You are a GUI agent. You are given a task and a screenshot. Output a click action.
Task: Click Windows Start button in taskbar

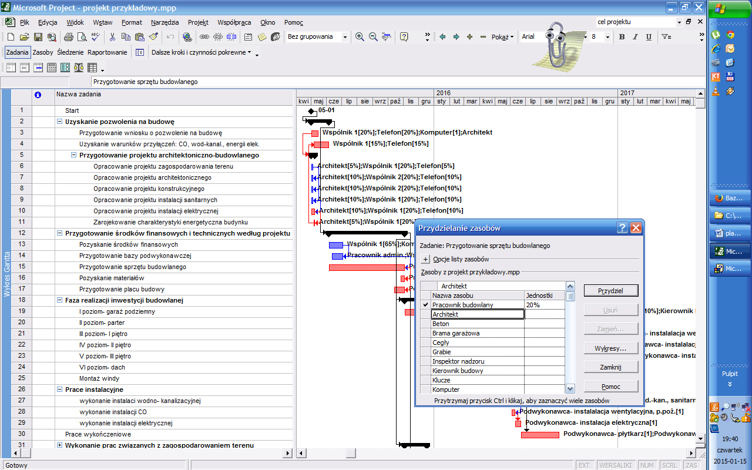click(x=730, y=8)
